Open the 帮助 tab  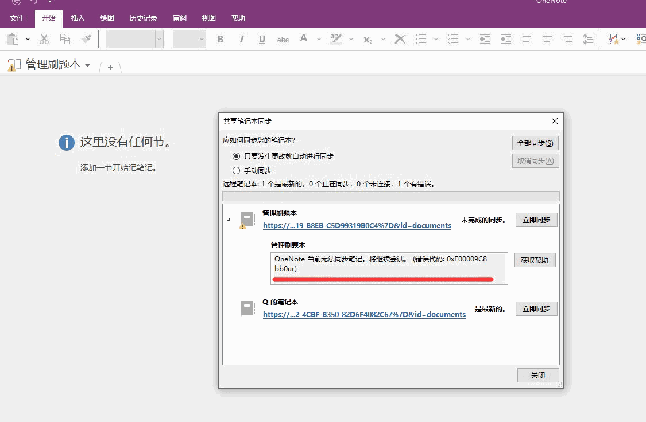coord(238,18)
